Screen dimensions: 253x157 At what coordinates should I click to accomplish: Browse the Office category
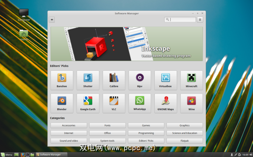coord(107,133)
